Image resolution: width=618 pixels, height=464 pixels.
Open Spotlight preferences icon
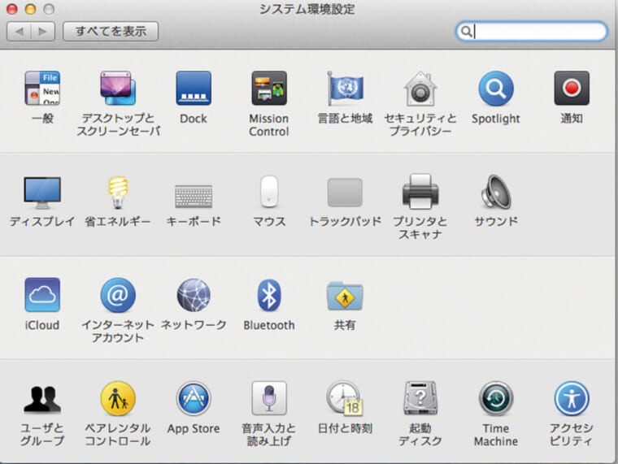tap(496, 89)
